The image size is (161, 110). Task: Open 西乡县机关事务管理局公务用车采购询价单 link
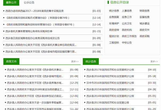(x=29, y=31)
